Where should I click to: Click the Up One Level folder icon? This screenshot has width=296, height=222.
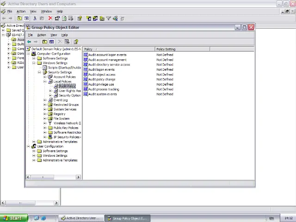[x=45, y=42]
